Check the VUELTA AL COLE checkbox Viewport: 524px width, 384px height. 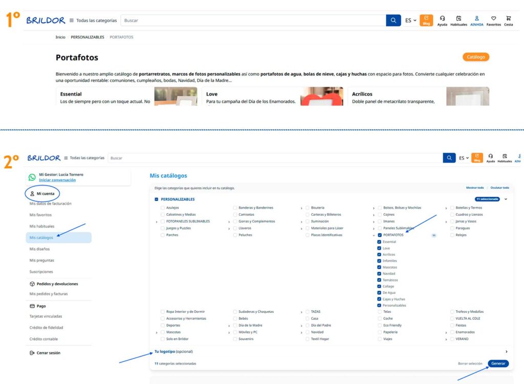click(x=452, y=319)
